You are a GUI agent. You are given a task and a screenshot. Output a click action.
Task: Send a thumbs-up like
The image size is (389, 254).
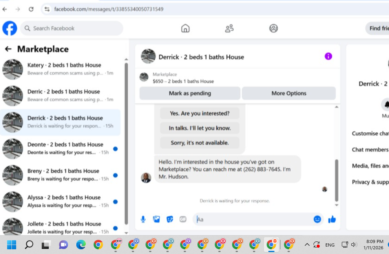pos(332,219)
